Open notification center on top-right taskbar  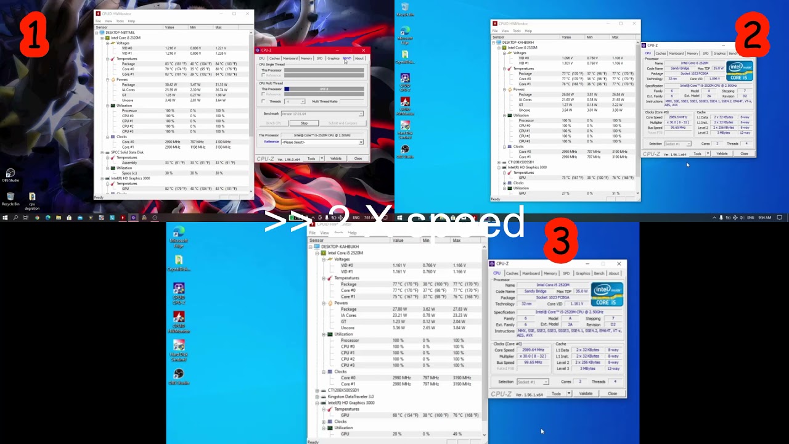pyautogui.click(x=779, y=217)
